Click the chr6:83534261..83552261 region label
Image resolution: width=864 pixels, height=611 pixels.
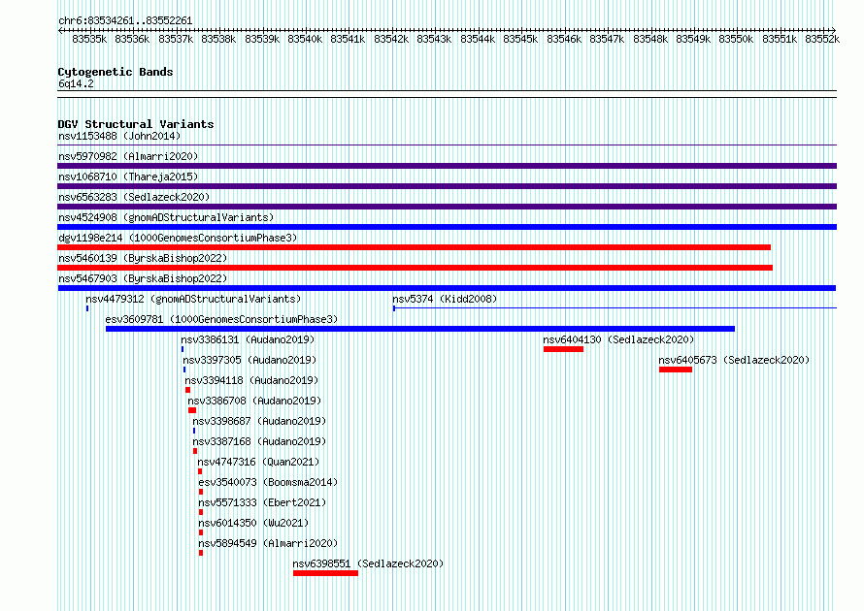pos(125,20)
